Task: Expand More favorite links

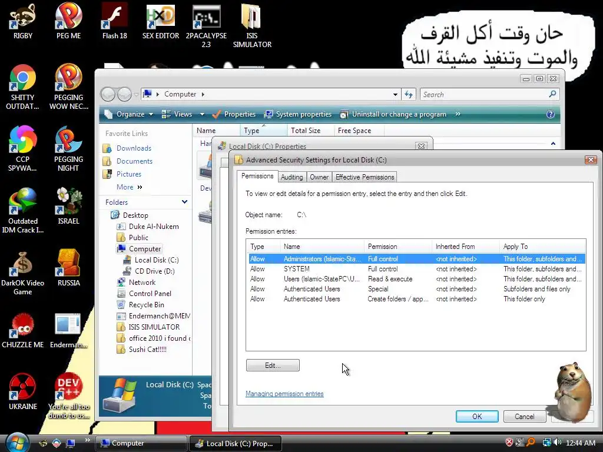Action: pos(130,187)
